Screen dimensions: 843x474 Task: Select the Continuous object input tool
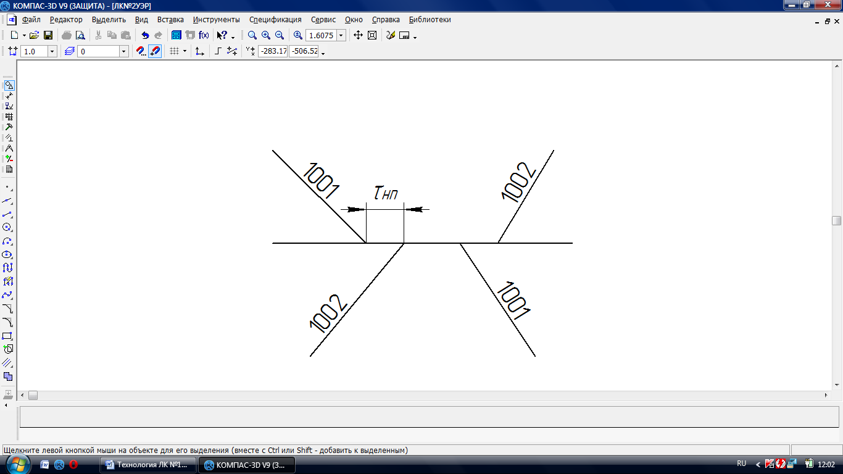tap(7, 268)
